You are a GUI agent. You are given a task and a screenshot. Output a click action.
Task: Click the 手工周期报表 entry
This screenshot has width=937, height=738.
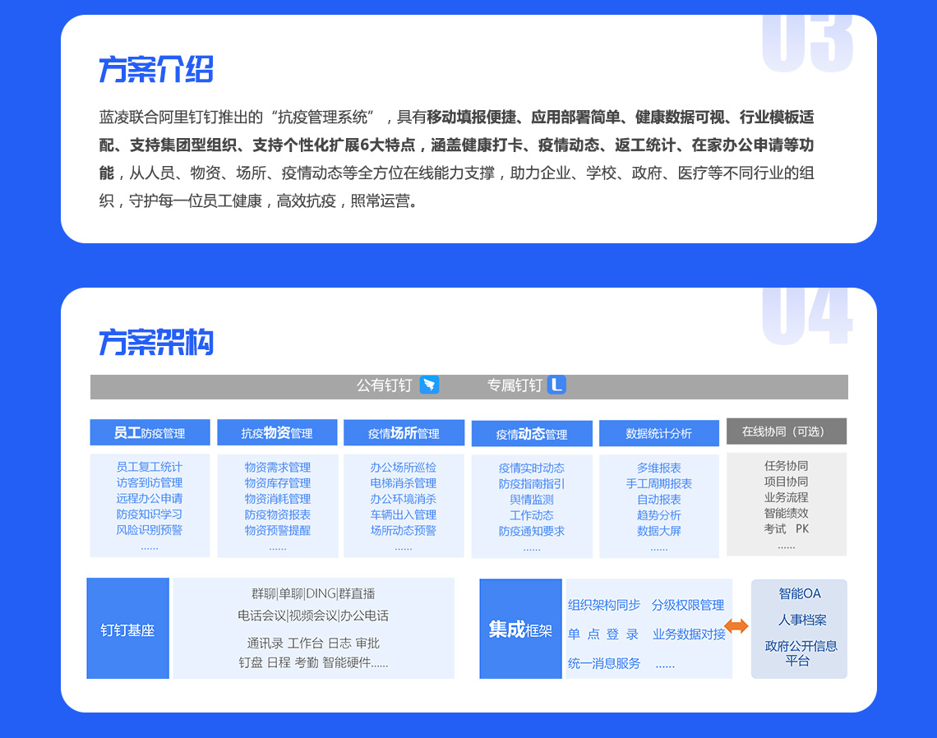659,483
